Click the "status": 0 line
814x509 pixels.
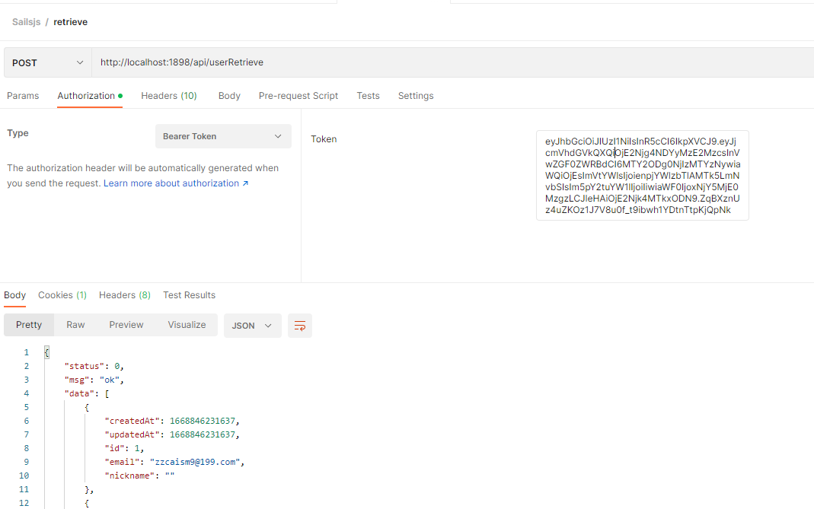[x=94, y=366]
